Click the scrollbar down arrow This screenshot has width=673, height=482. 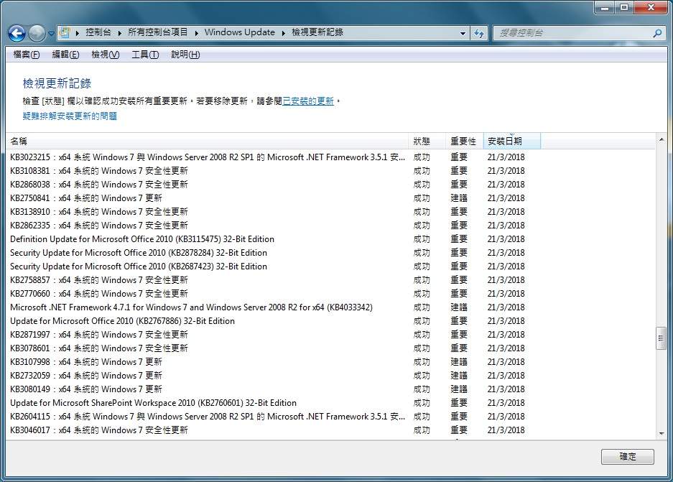point(661,433)
